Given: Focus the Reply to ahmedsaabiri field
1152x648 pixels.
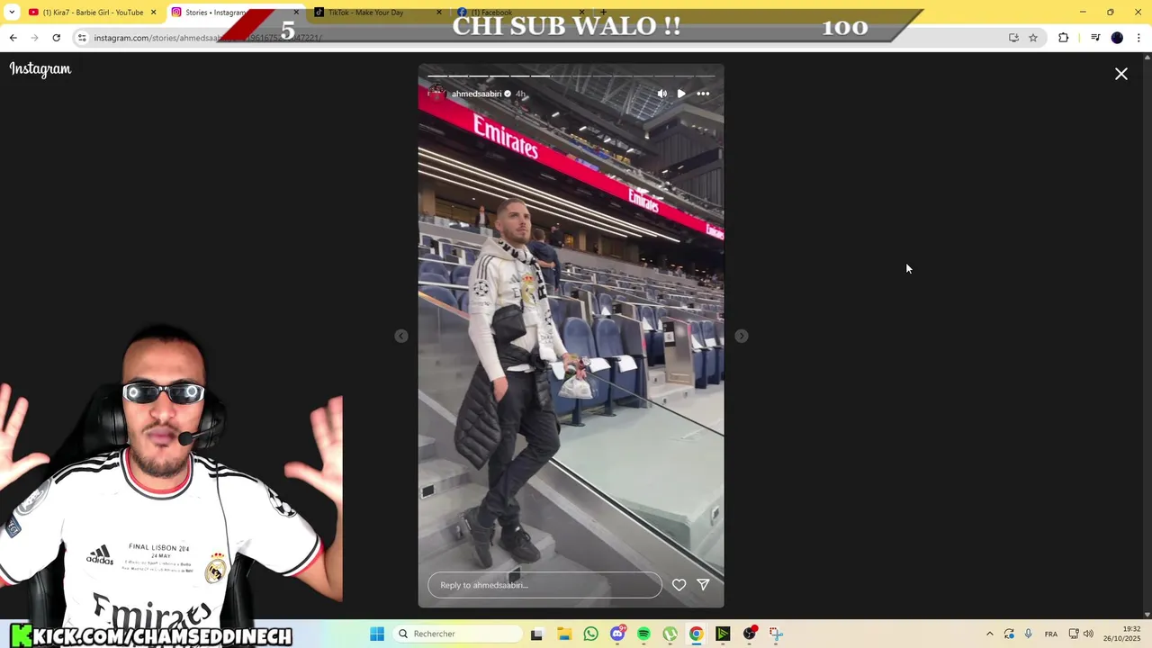Looking at the screenshot, I should point(544,585).
